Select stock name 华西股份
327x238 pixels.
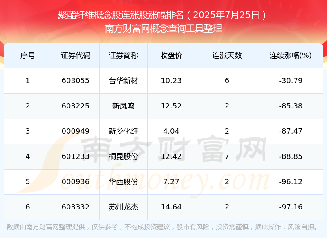[x=123, y=182]
